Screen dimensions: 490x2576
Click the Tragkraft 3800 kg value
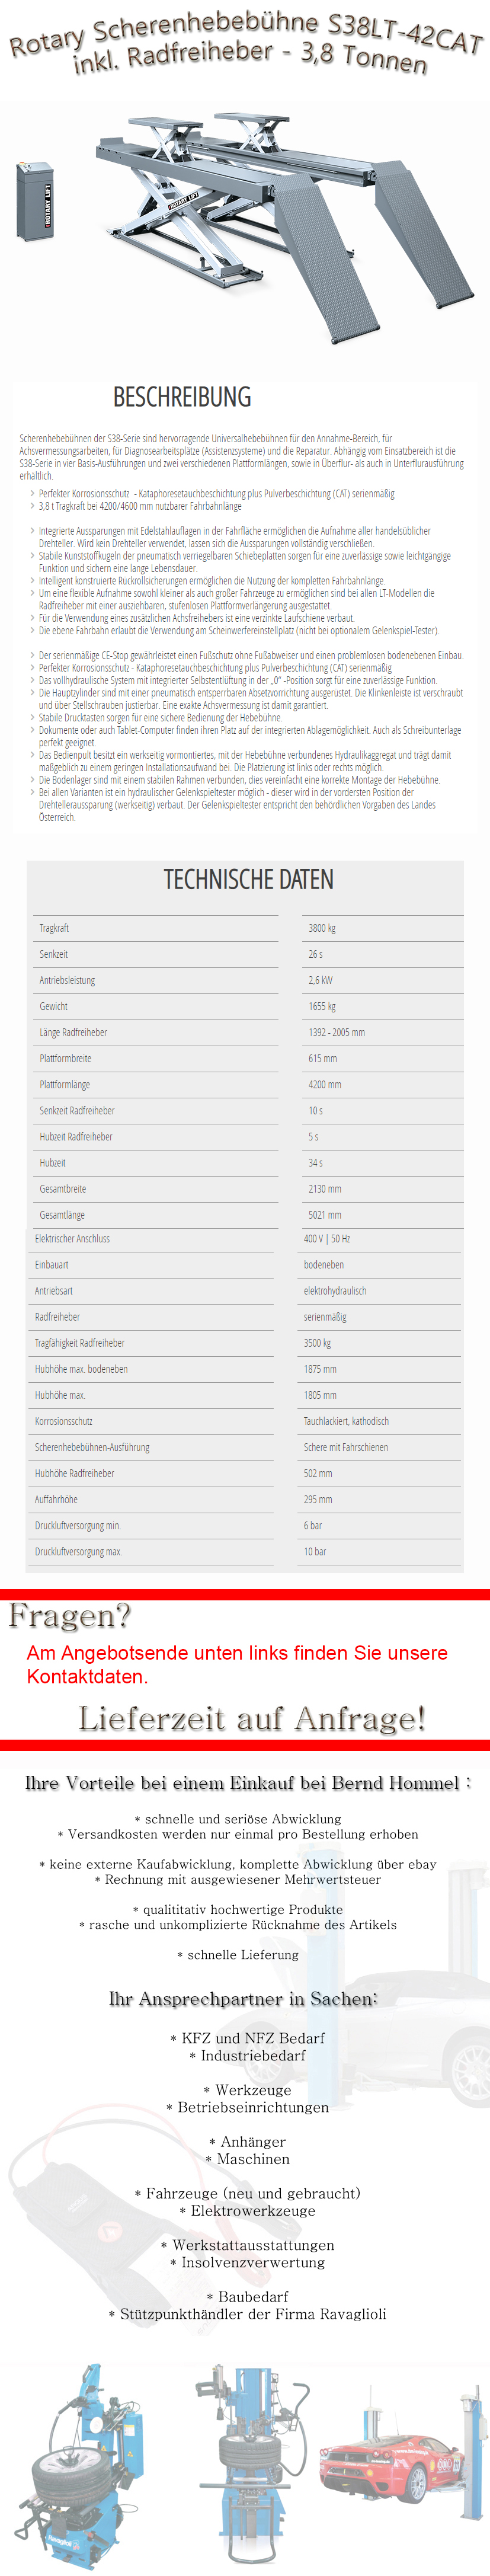[322, 928]
